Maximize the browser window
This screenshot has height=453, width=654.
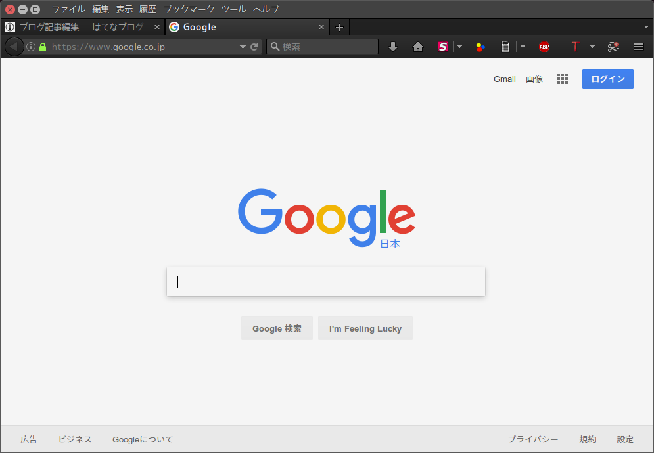[x=35, y=9]
